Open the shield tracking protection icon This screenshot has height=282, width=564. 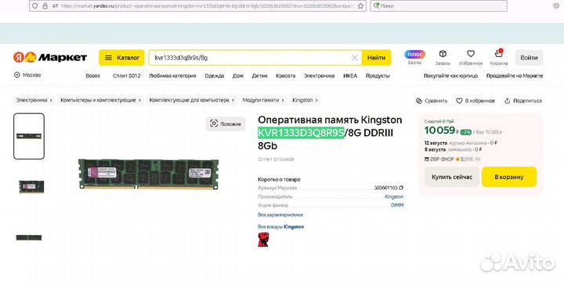point(35,5)
